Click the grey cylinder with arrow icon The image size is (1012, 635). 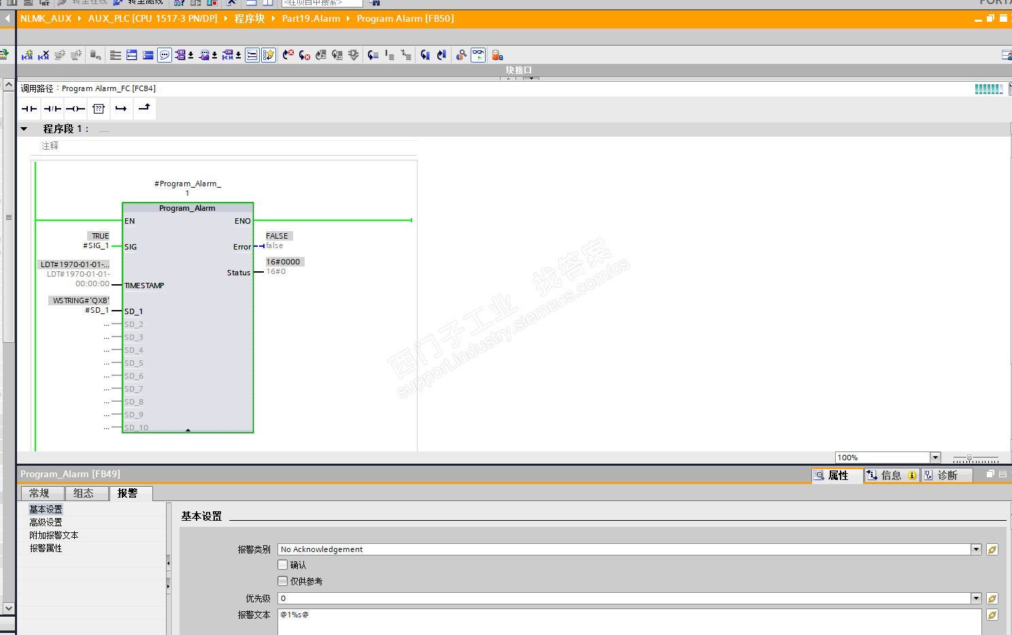click(x=95, y=55)
